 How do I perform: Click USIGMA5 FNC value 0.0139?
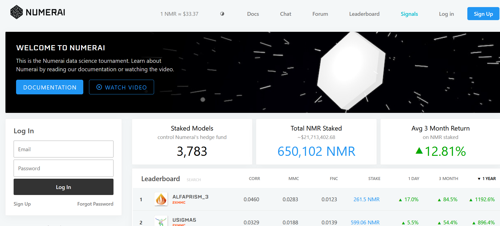coord(329,222)
